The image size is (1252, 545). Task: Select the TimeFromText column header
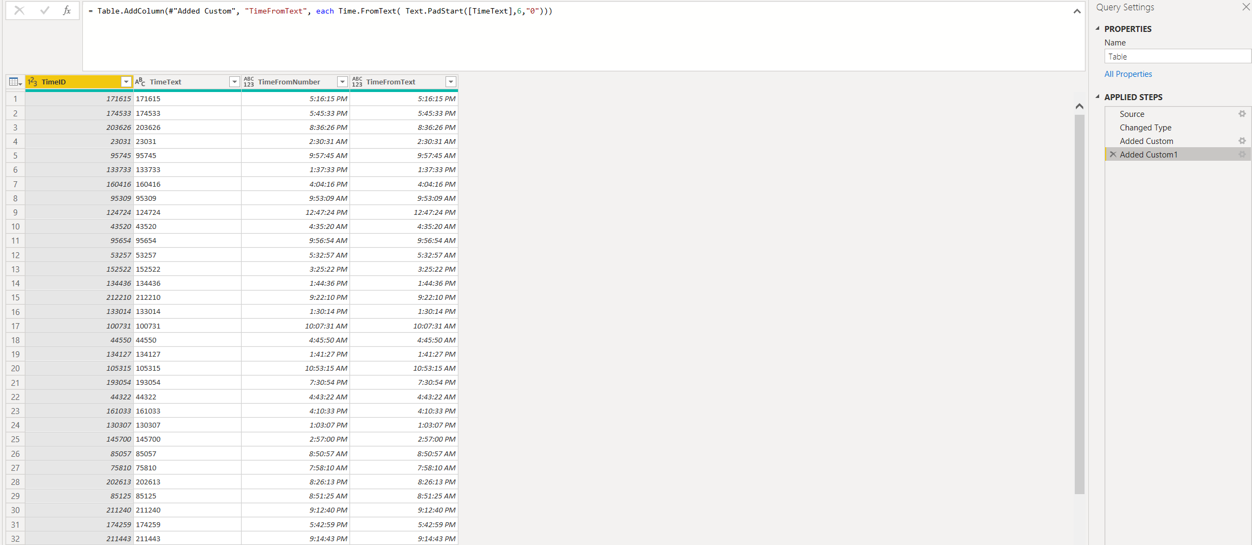point(404,82)
